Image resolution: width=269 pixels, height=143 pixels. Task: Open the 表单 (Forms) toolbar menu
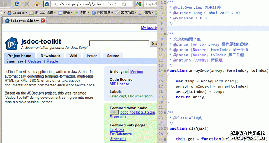click(65, 12)
